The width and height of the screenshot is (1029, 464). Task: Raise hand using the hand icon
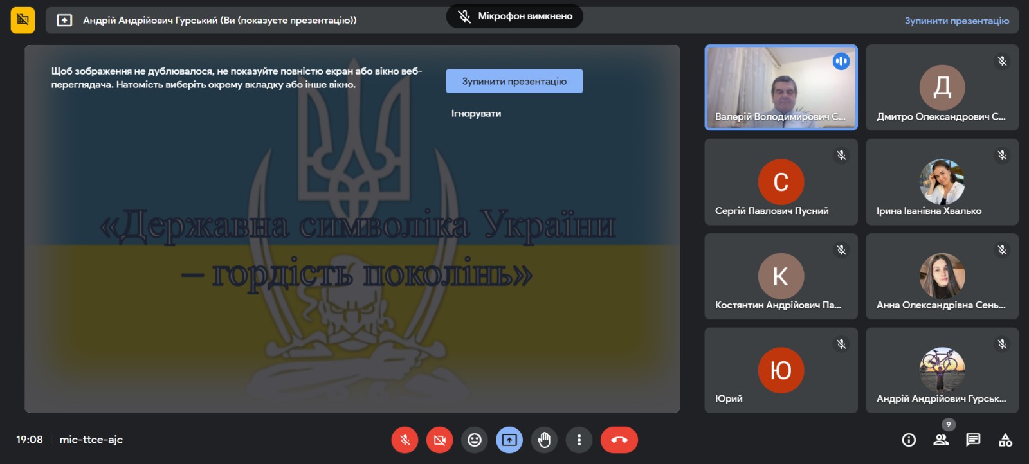(x=544, y=440)
